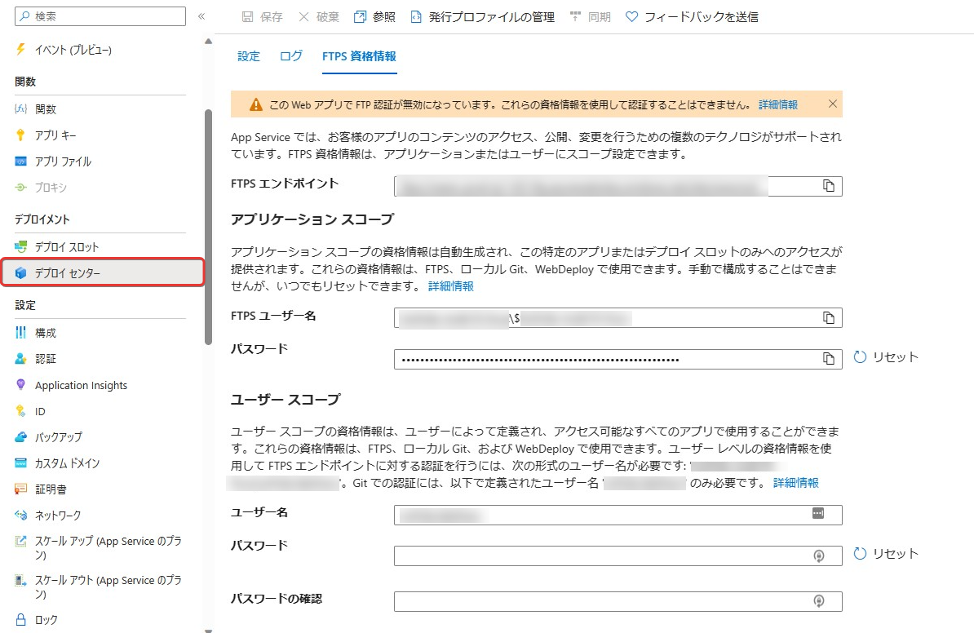Copy the FTPS ユーザー名
This screenshot has height=633, width=974.
click(x=830, y=317)
